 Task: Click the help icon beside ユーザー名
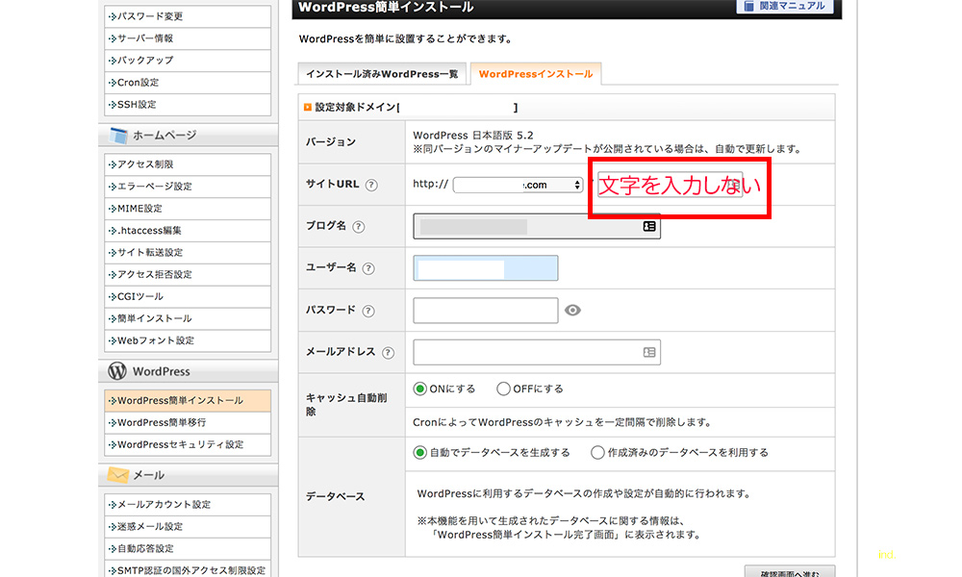(368, 268)
